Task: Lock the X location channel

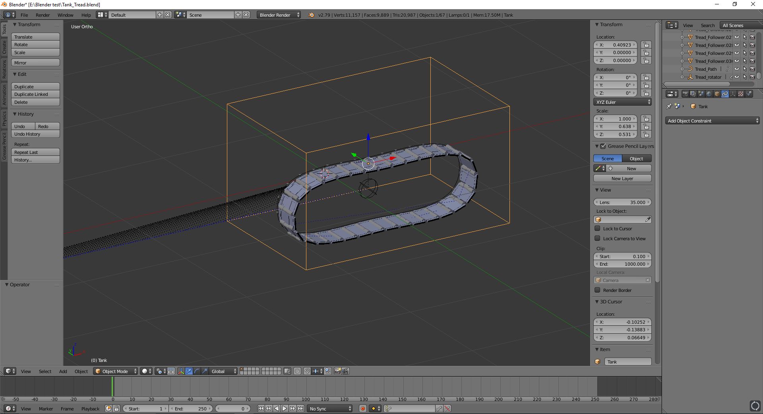Action: coord(646,45)
